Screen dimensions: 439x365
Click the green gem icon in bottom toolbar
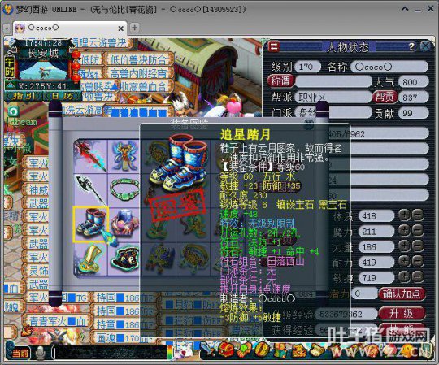(245, 350)
